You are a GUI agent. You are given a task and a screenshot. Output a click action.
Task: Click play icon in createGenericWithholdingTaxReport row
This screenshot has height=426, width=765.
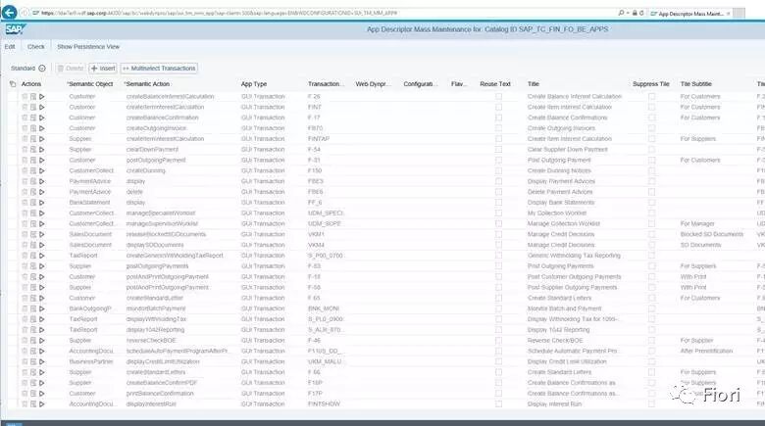pos(42,256)
